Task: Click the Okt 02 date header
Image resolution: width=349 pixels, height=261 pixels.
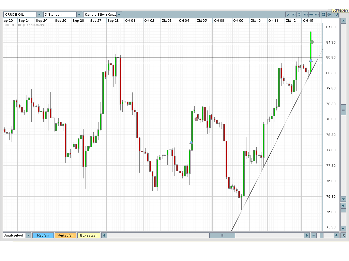Action: click(x=149, y=21)
